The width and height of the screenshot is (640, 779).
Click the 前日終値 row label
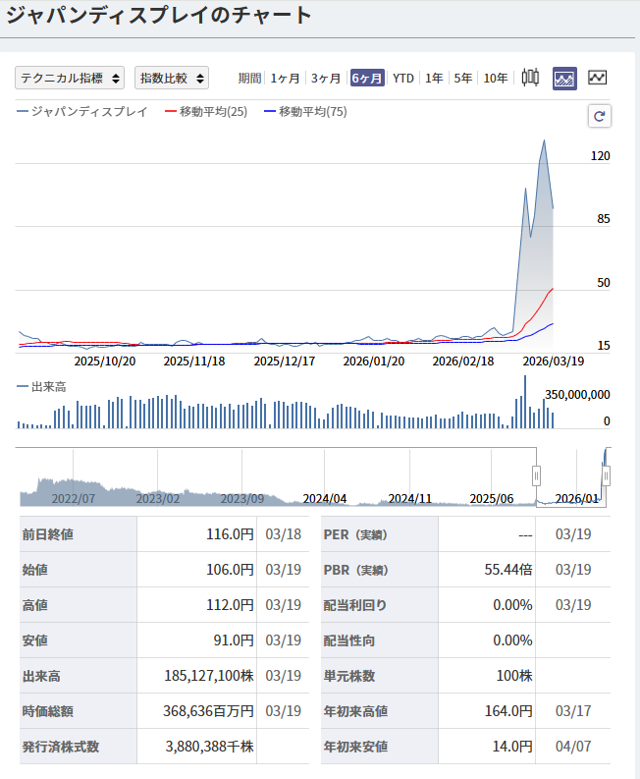pyautogui.click(x=48, y=534)
